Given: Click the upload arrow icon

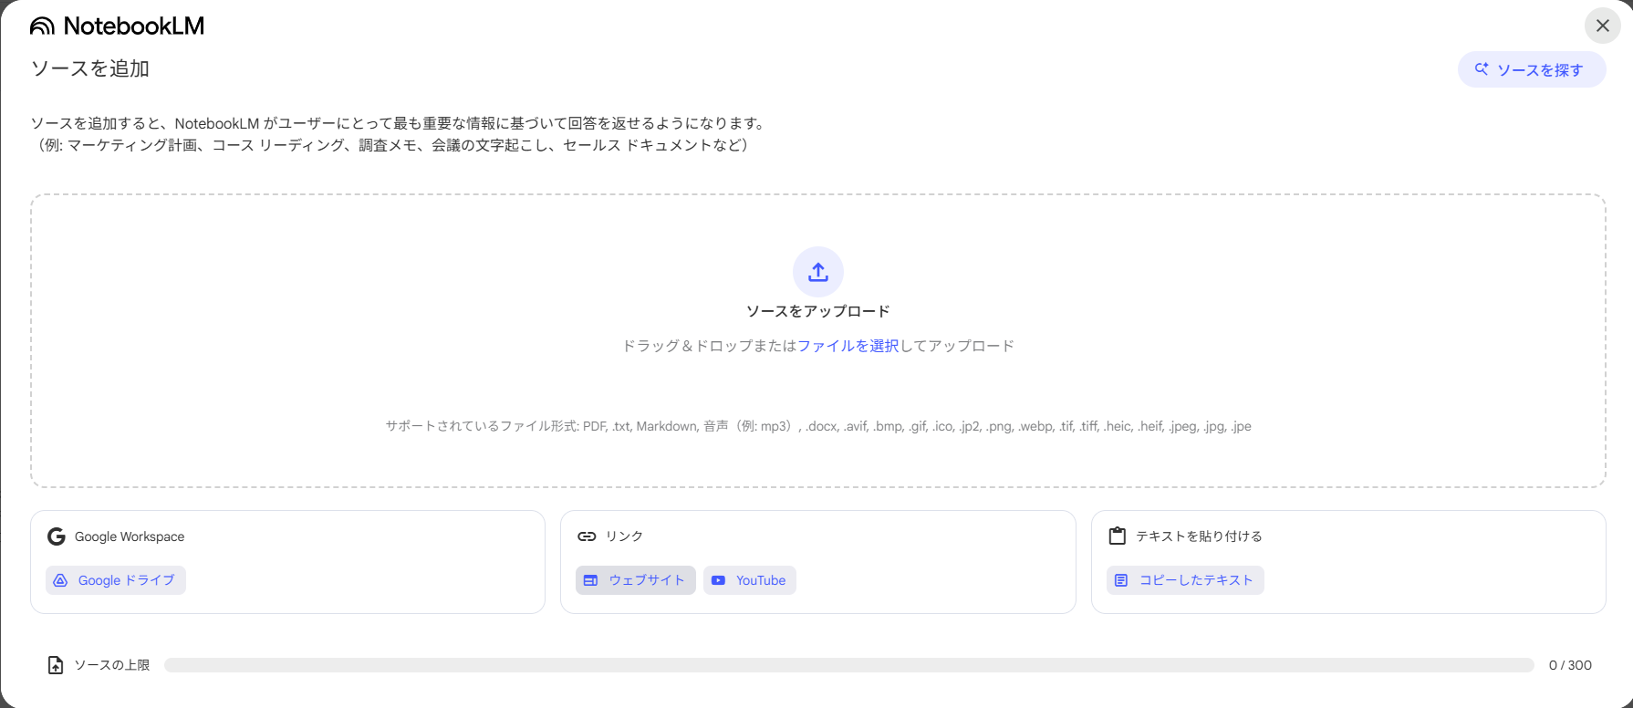Looking at the screenshot, I should coord(817,272).
